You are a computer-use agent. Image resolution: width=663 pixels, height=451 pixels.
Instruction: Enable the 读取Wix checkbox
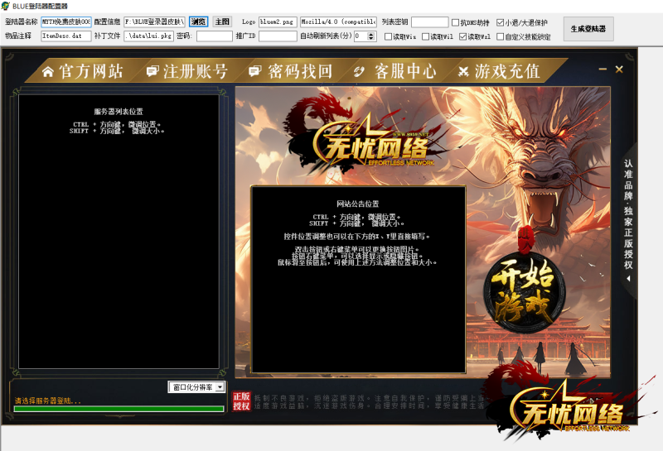pos(388,36)
